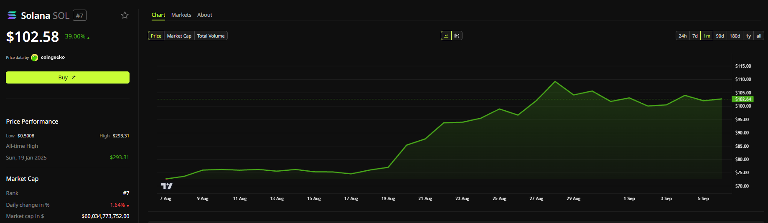Click the Solana logo icon
Image resolution: width=768 pixels, height=223 pixels.
coord(12,15)
